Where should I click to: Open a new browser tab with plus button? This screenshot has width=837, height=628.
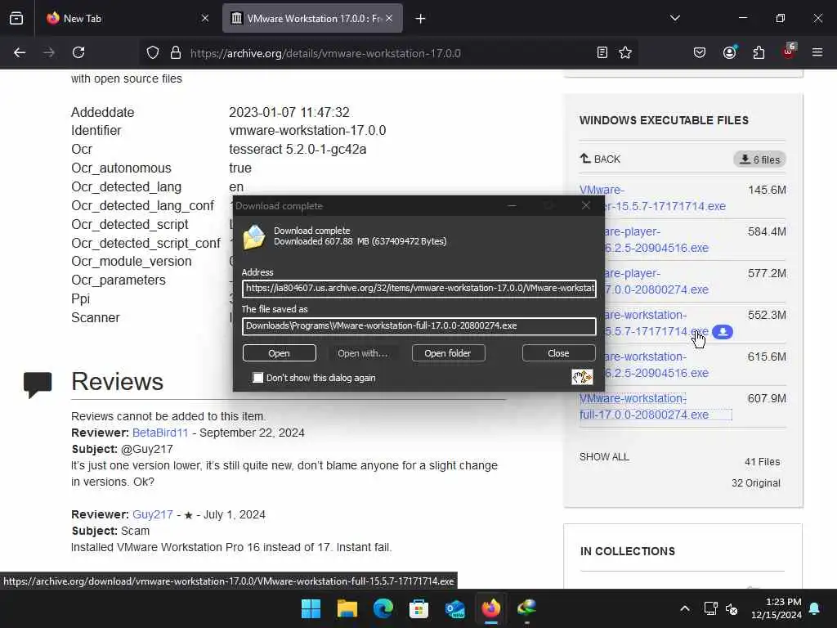(x=421, y=19)
